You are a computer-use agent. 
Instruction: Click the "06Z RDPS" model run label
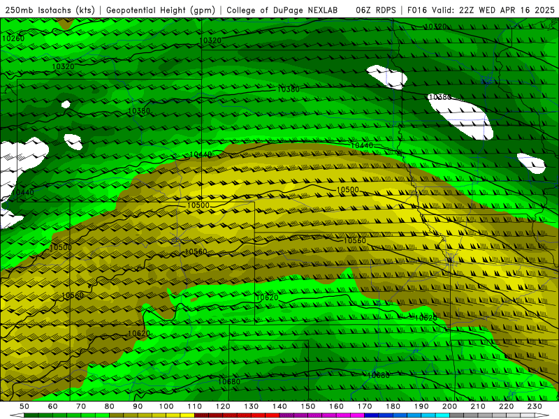click(x=376, y=10)
